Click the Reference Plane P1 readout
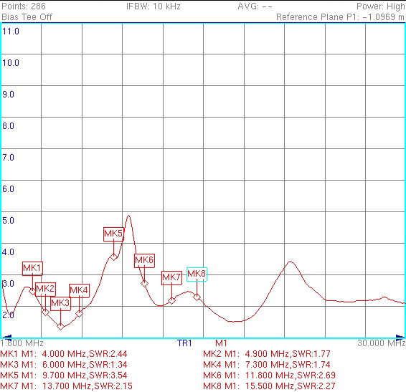 click(340, 17)
